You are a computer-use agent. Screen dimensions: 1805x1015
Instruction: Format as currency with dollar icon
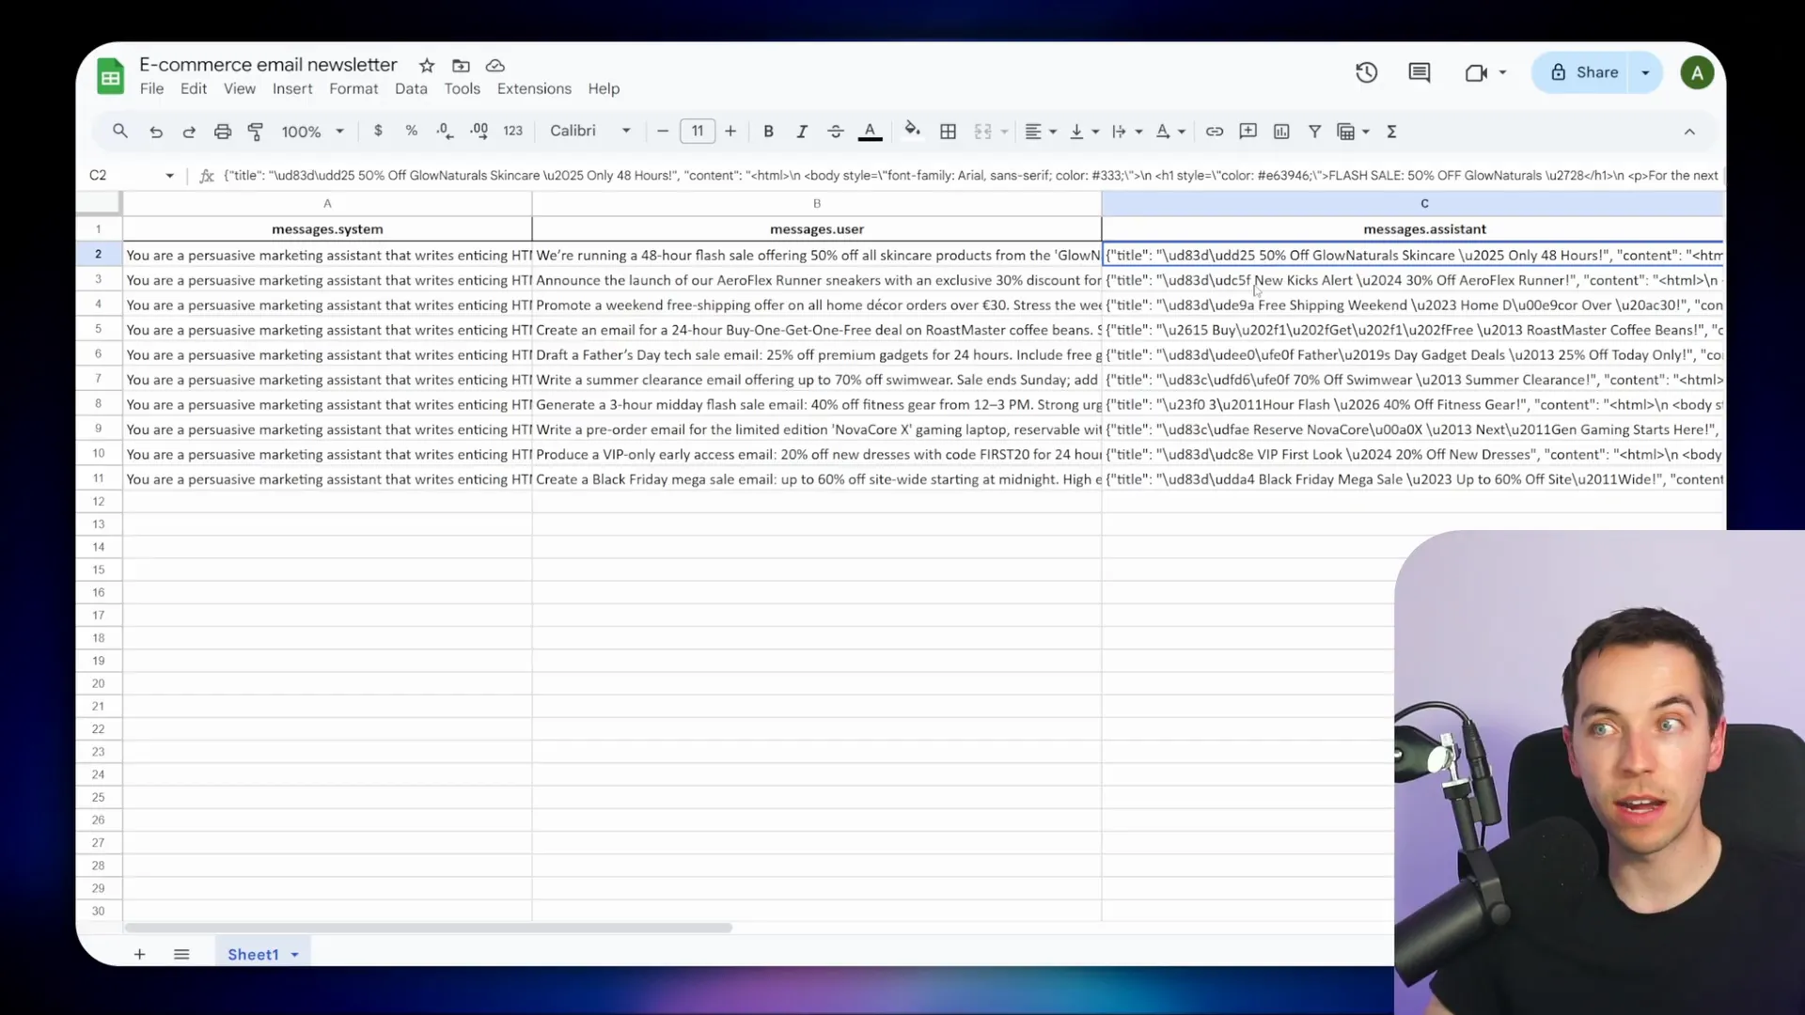tap(378, 131)
